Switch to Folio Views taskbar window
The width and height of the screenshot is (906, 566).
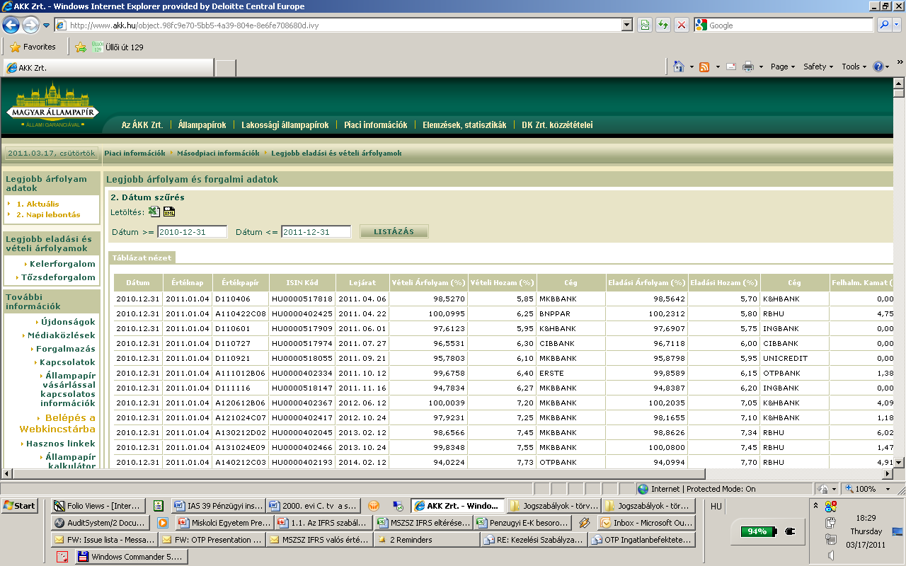click(99, 506)
